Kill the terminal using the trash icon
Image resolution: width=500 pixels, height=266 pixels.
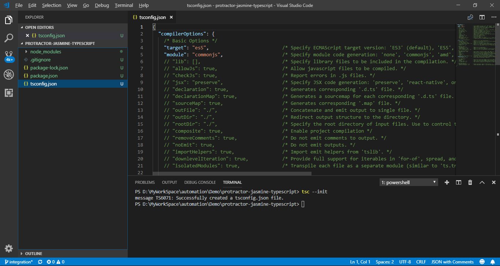click(470, 182)
